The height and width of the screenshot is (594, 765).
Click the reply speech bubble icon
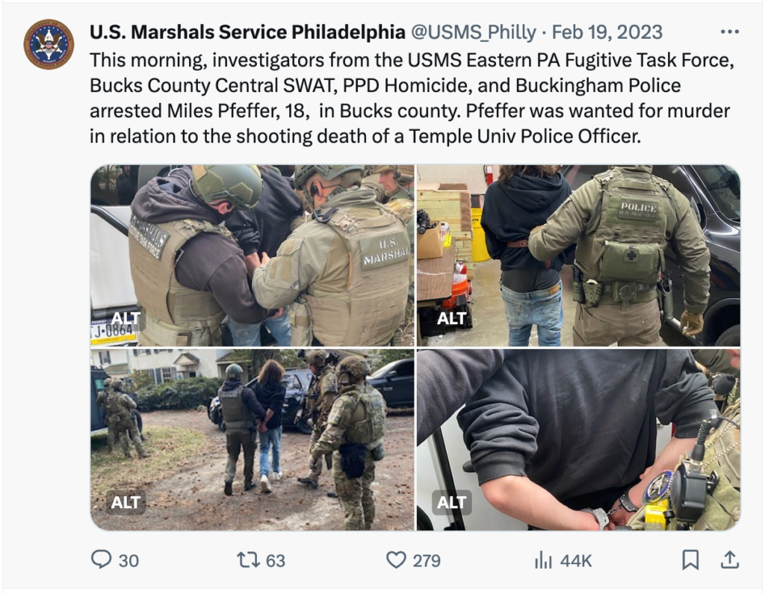coord(101,560)
